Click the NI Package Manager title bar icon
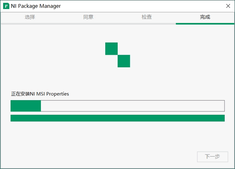 (x=6, y=6)
